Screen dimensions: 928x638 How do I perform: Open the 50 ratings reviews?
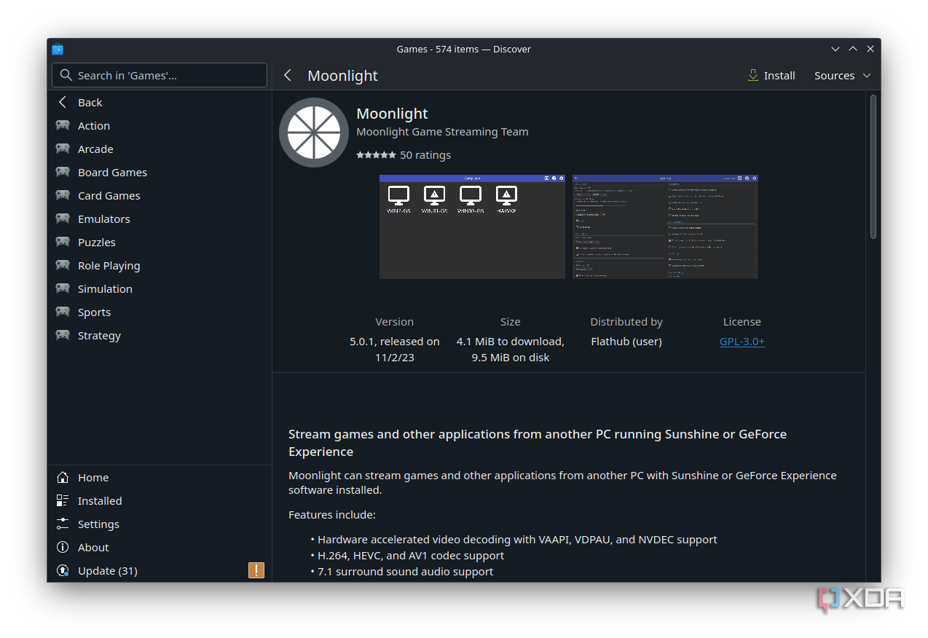425,155
